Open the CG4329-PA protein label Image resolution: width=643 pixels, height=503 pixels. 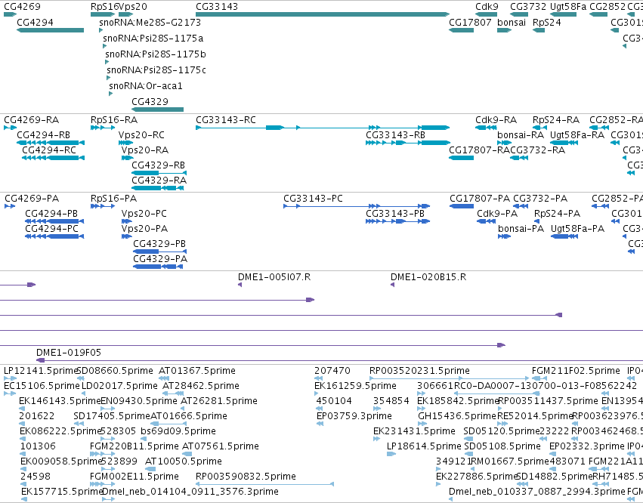(160, 259)
